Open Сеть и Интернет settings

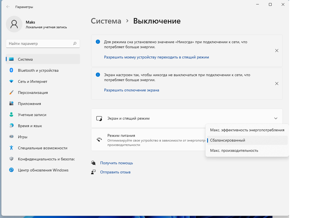tap(33, 81)
